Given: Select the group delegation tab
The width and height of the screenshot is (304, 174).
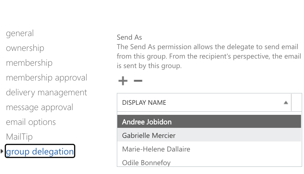Looking at the screenshot, I should 40,152.
